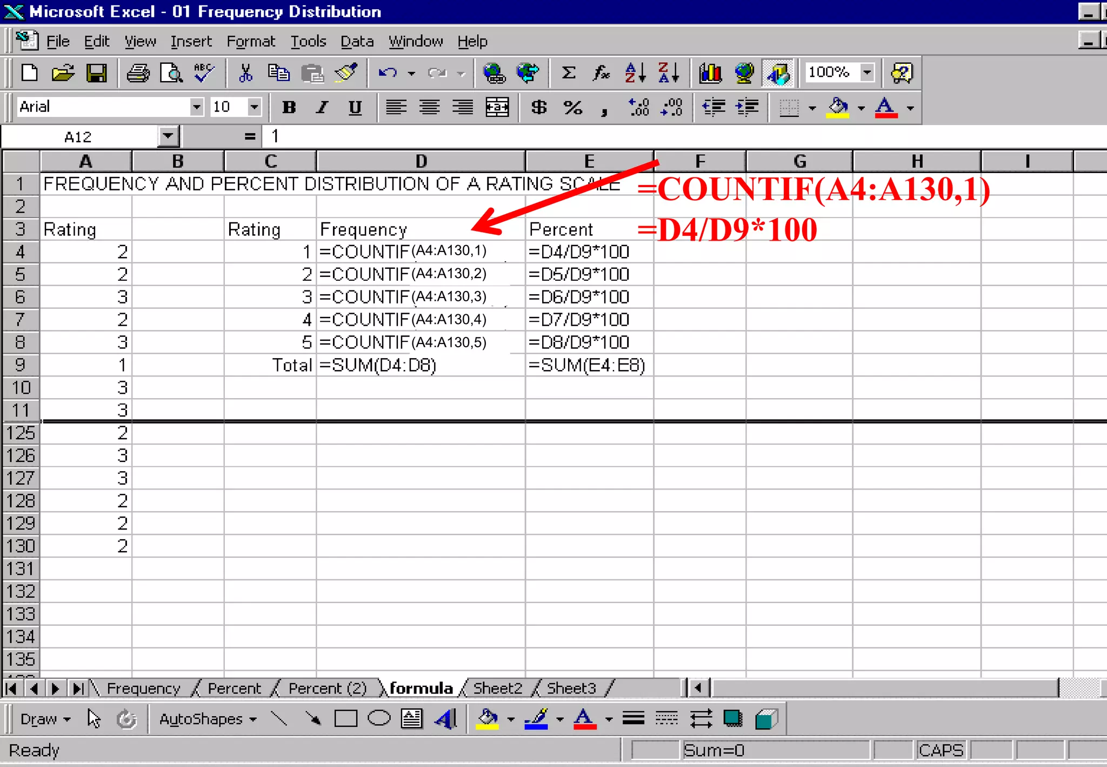This screenshot has height=767, width=1107.
Task: Insert WordArt from Drawing toolbar
Action: (446, 719)
